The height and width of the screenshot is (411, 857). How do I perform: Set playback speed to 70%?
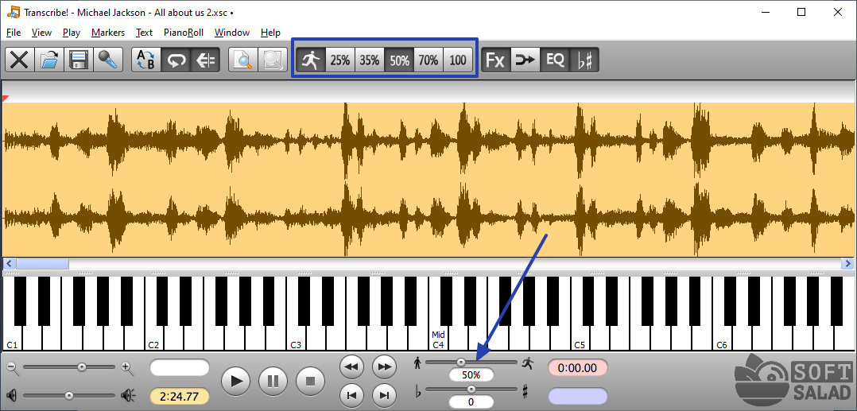click(x=428, y=60)
